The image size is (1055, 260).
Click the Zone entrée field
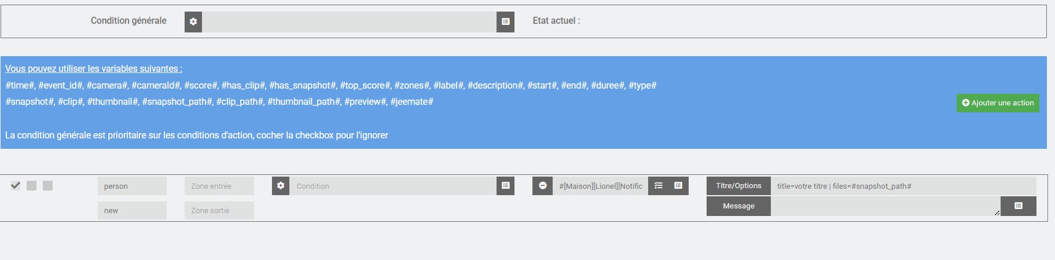click(x=219, y=186)
